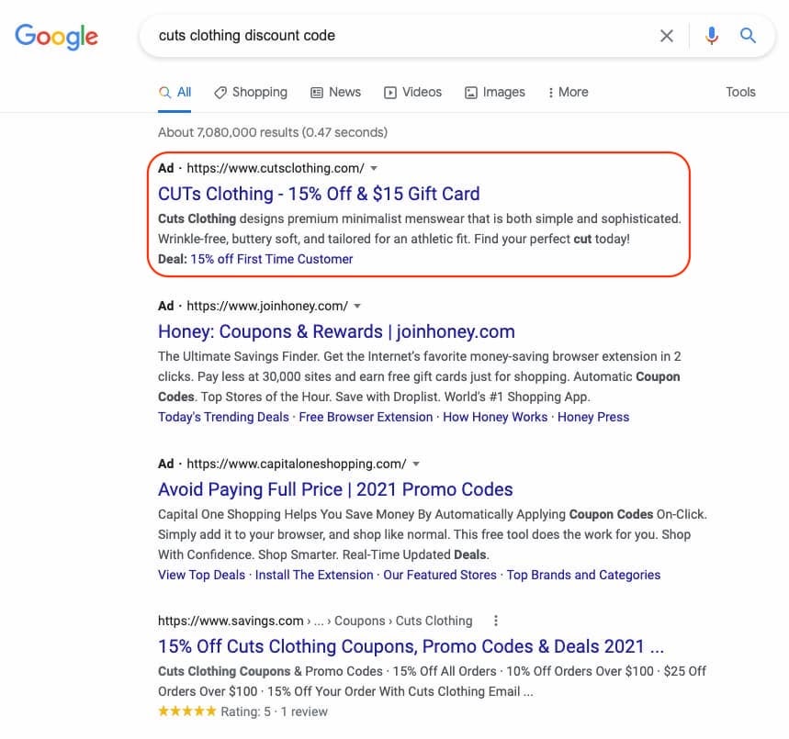The width and height of the screenshot is (789, 739).
Task: Click the star rating on savings.com result
Action: pos(187,711)
